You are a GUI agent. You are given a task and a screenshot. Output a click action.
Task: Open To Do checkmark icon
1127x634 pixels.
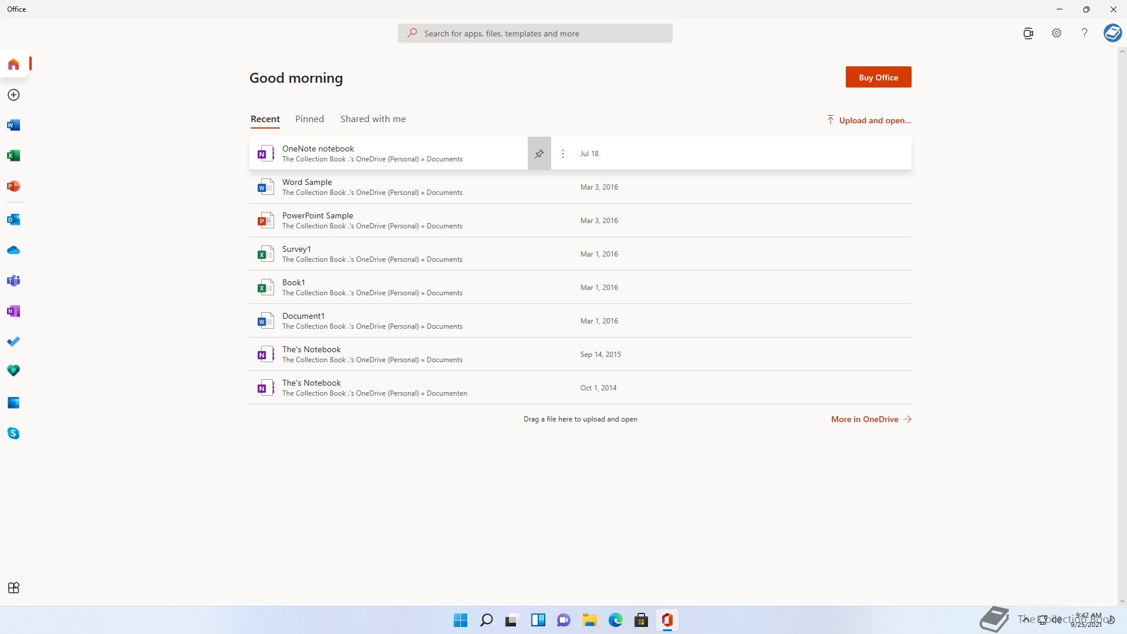click(x=14, y=342)
